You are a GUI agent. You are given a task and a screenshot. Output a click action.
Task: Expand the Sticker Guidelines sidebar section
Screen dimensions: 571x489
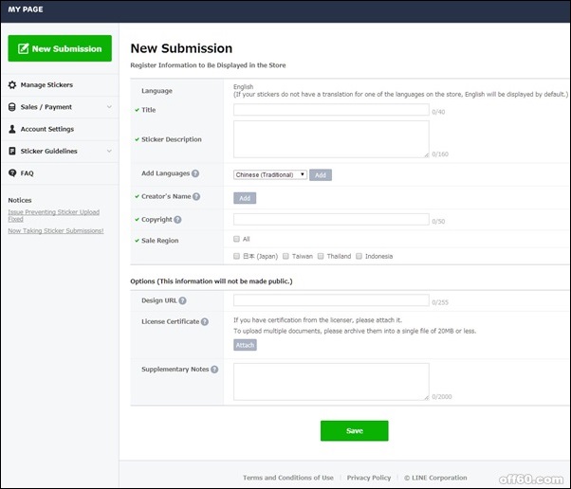point(59,152)
